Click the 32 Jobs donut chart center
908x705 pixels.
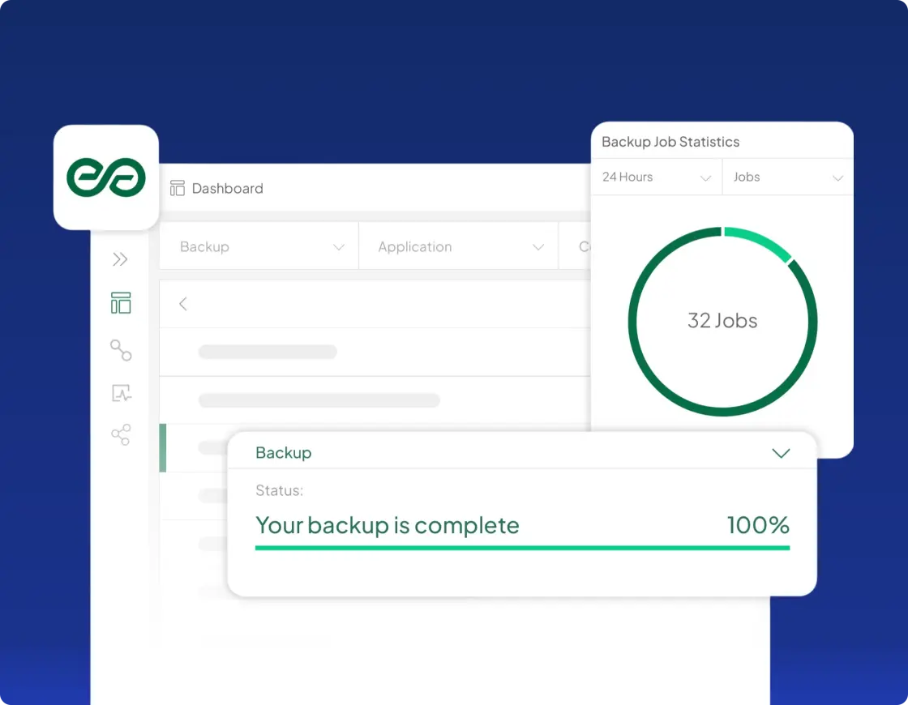[722, 320]
